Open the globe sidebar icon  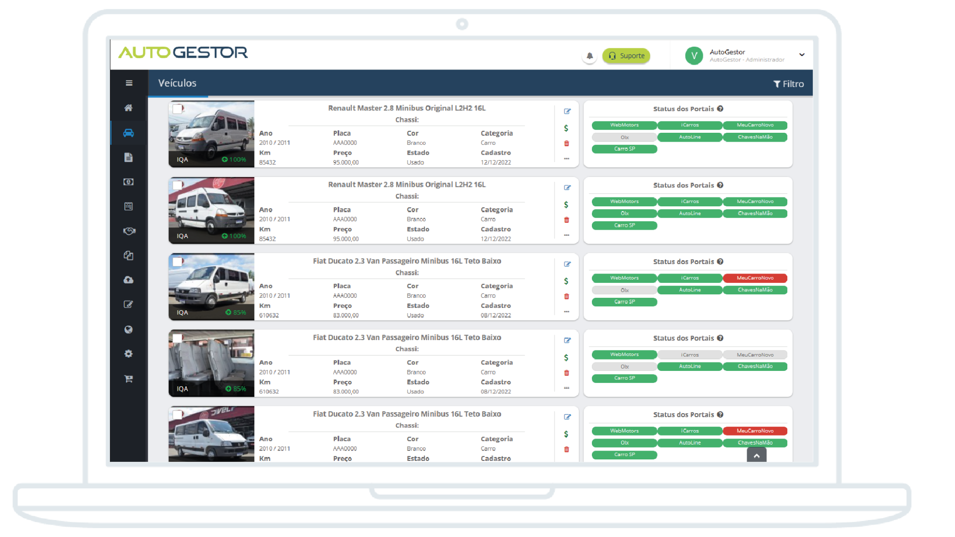click(128, 329)
